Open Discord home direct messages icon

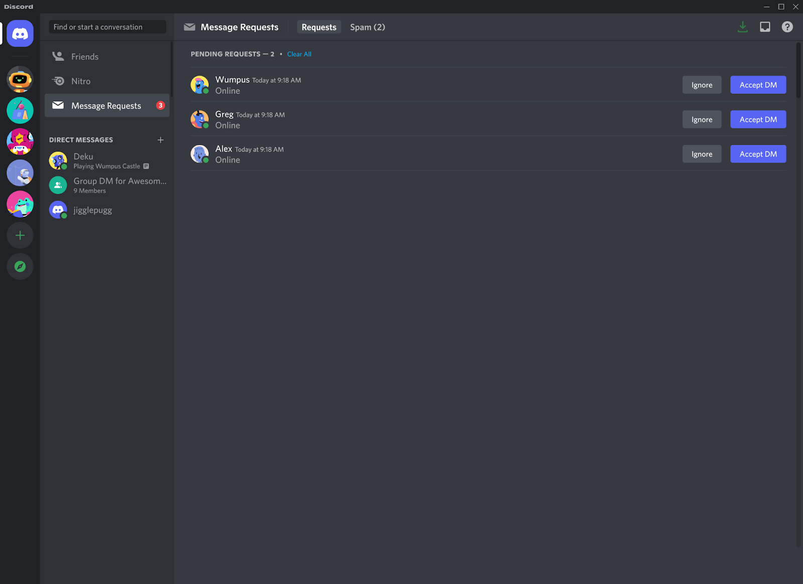(x=20, y=34)
